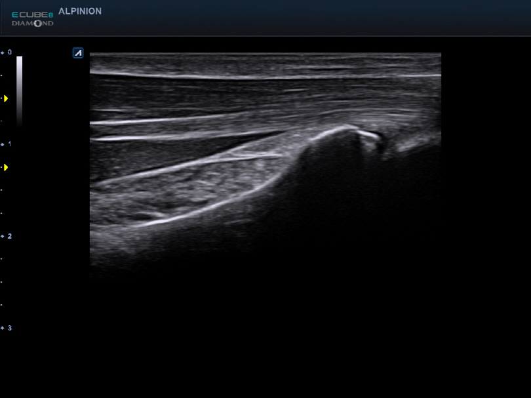
Task: Click the grayscale map bar
Action: 19,90
